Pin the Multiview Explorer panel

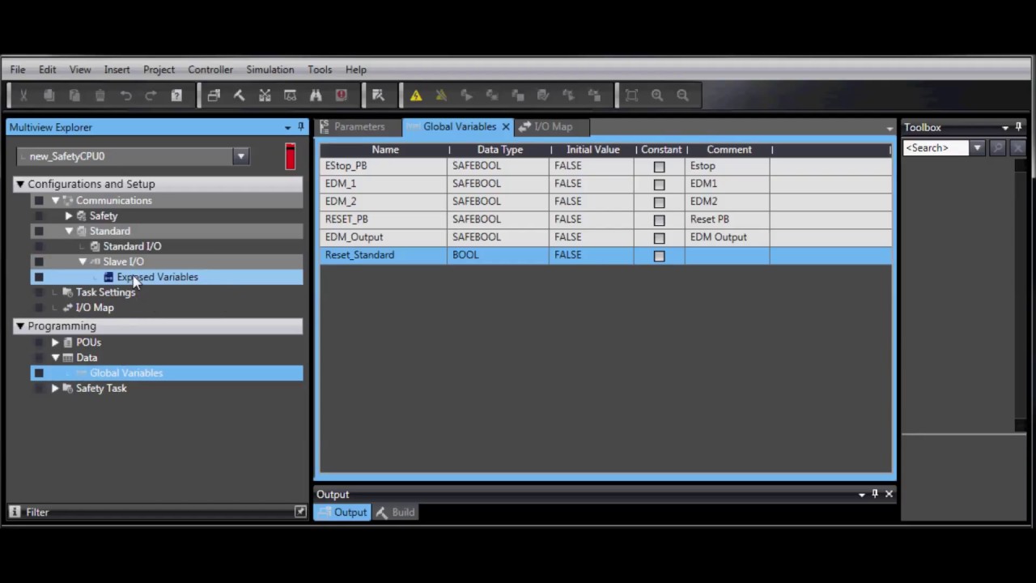click(x=300, y=127)
